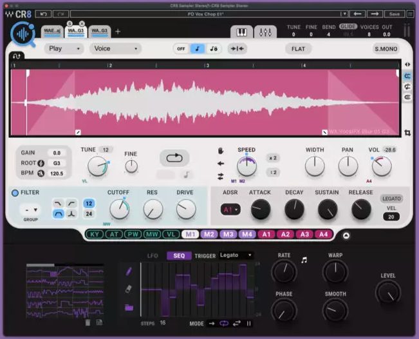Click the BPM 120.5 field
The image size is (419, 339).
[57, 173]
